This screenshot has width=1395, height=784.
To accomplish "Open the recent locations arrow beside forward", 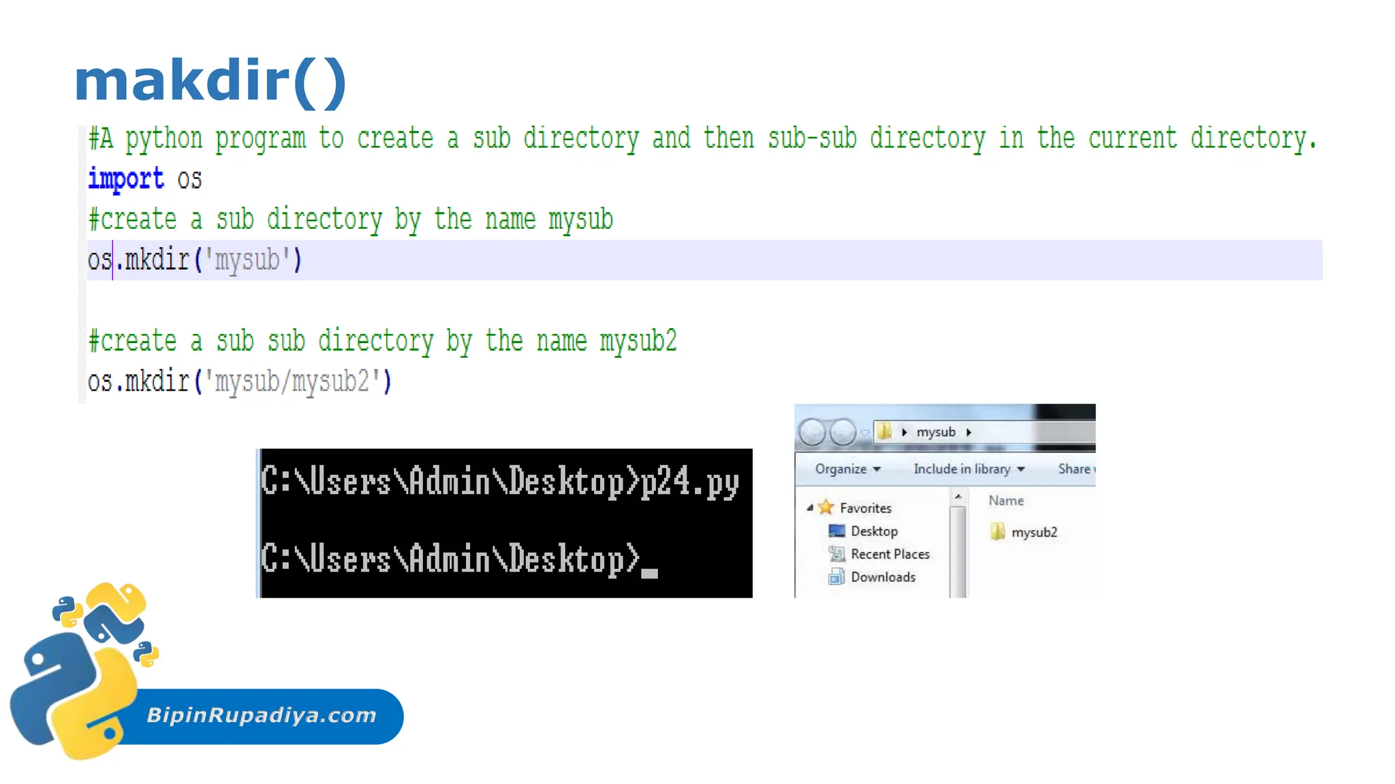I will pyautogui.click(x=864, y=433).
